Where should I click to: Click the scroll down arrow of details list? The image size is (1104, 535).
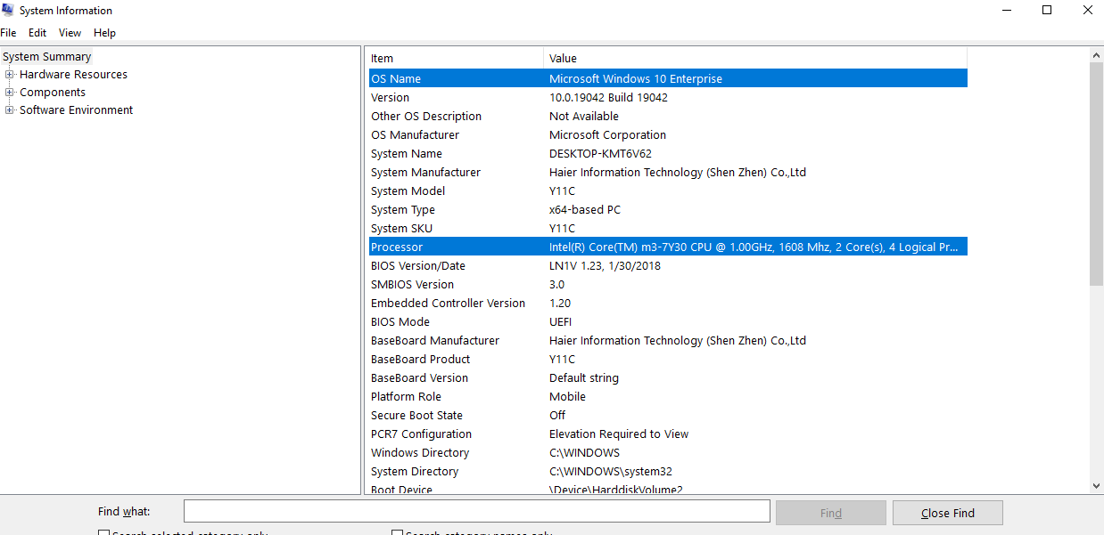click(x=1096, y=485)
